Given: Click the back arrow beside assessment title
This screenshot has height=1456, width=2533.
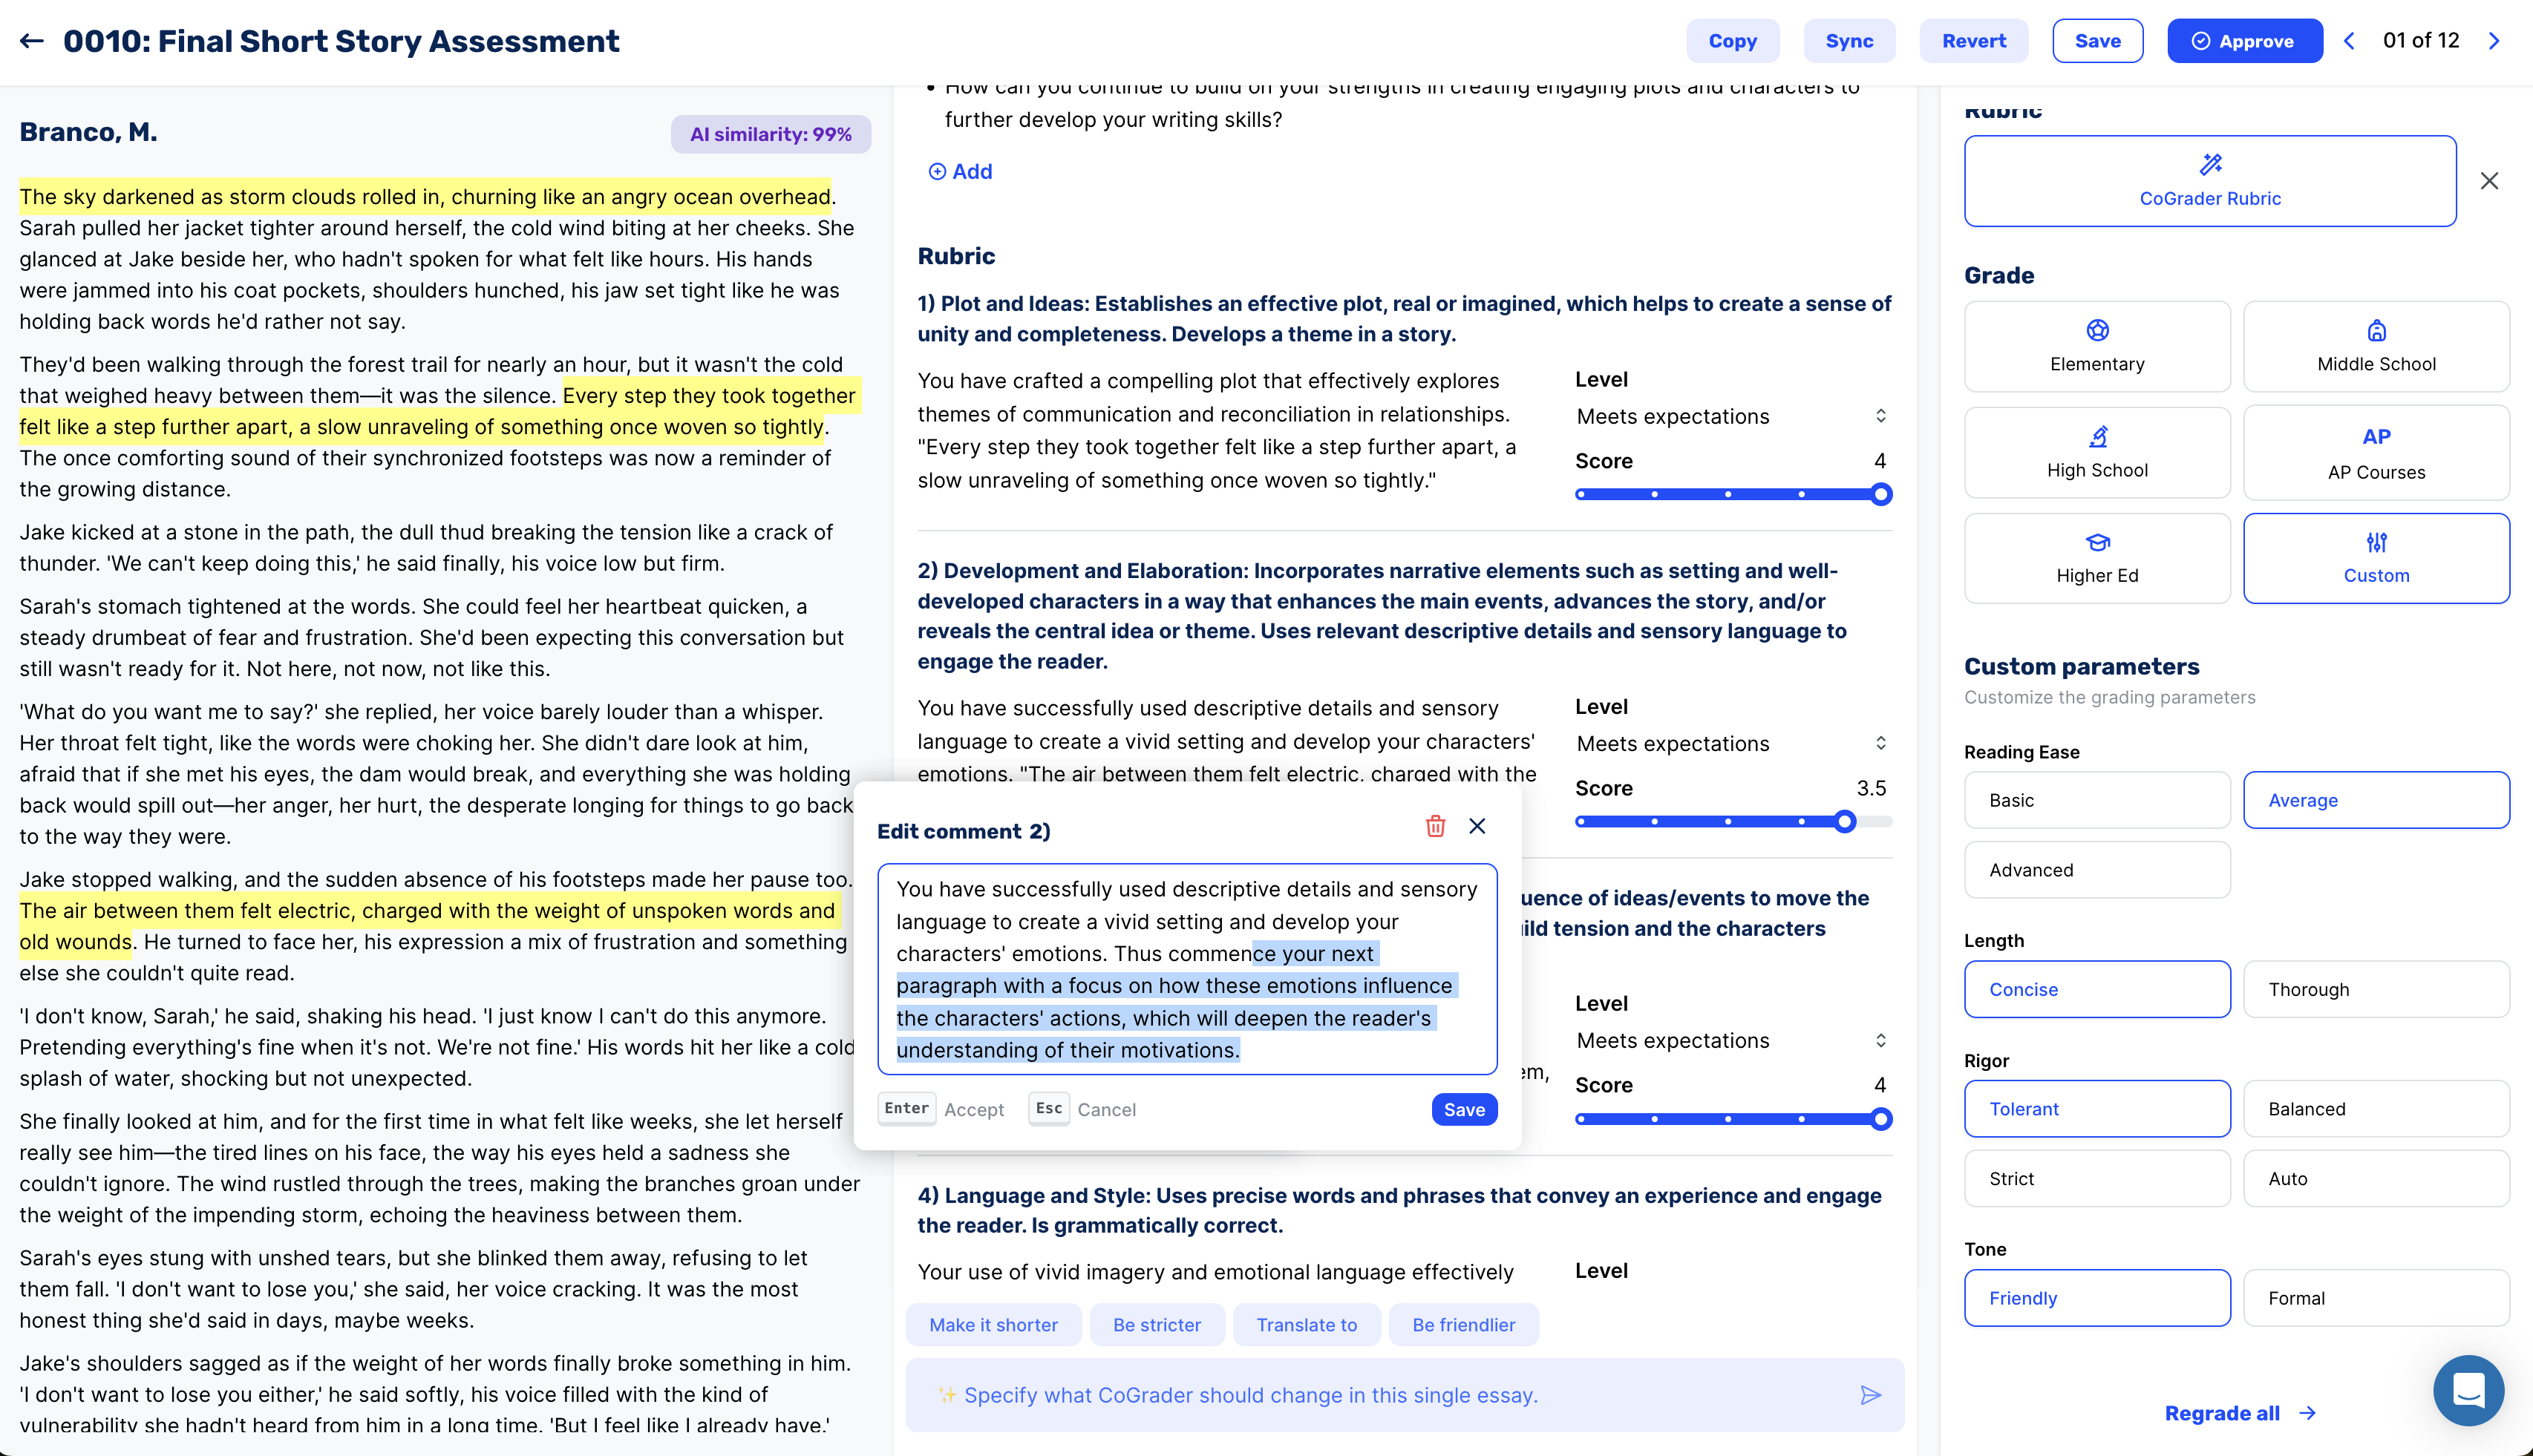Looking at the screenshot, I should click(x=32, y=41).
